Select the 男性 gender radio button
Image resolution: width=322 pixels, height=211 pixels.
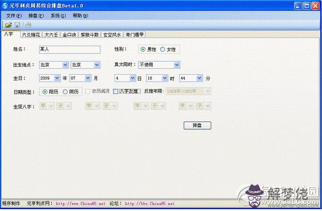click(x=143, y=49)
